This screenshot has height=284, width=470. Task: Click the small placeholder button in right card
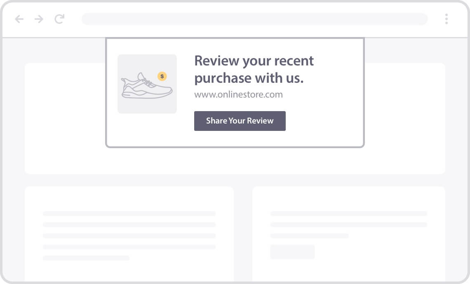[x=293, y=251]
